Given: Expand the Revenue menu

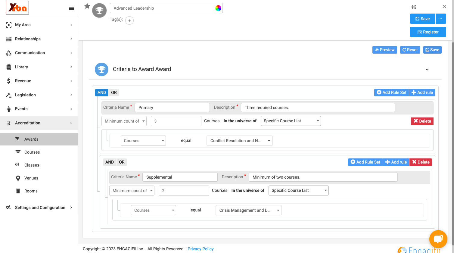Looking at the screenshot, I should 39,81.
